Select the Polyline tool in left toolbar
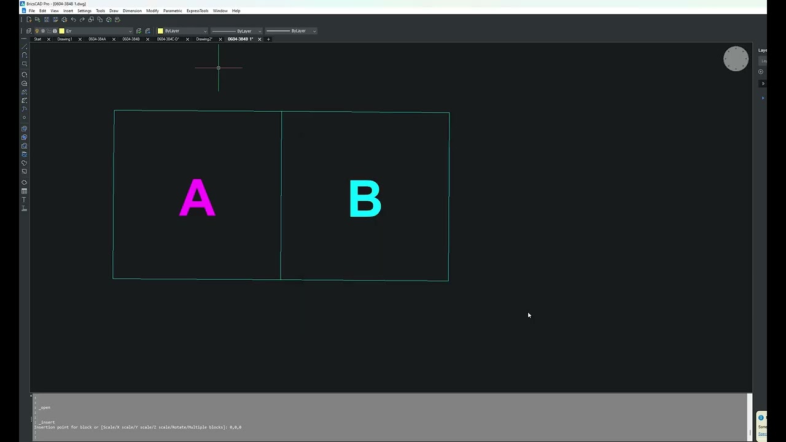This screenshot has width=786, height=442. (25, 55)
